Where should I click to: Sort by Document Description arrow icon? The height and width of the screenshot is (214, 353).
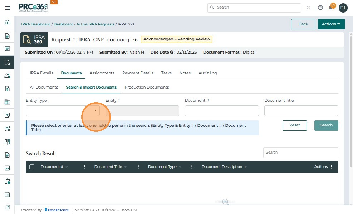246,167
